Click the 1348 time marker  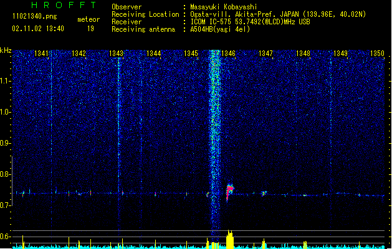303,54
